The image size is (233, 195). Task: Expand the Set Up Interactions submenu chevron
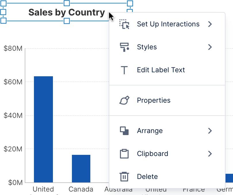(210, 24)
